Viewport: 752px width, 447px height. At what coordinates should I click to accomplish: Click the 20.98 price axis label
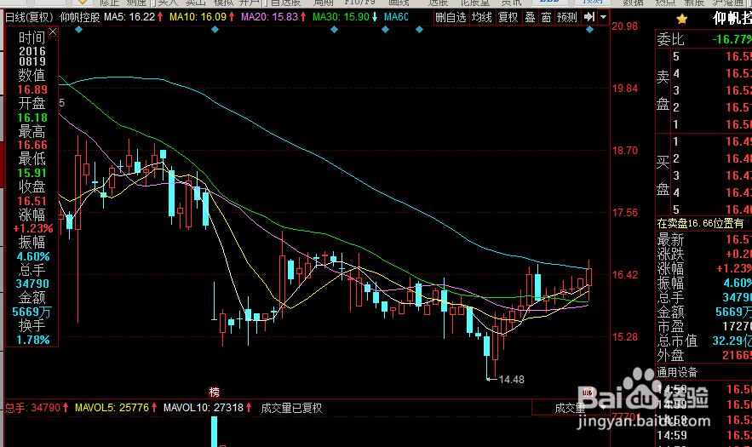(625, 26)
